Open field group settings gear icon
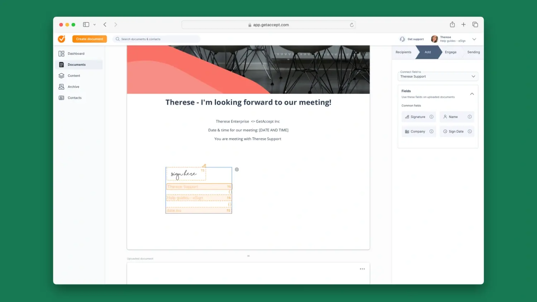The height and width of the screenshot is (302, 537). click(237, 170)
